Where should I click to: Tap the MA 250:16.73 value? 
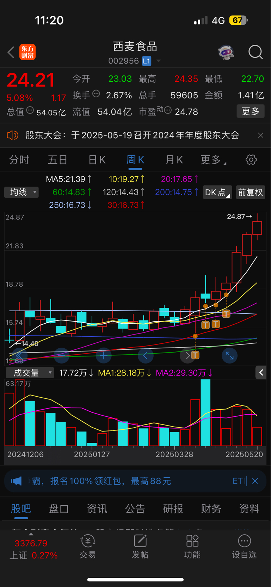click(x=70, y=205)
